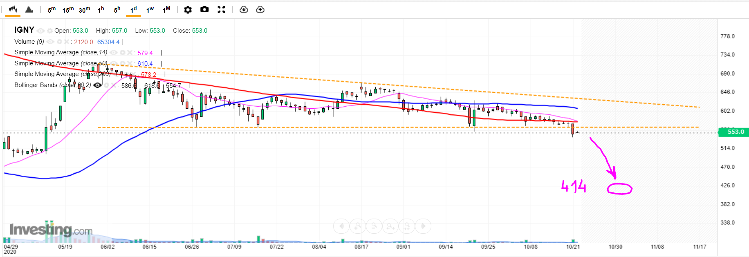The width and height of the screenshot is (749, 257).
Task: Select the 1 month timeframe
Action: (x=166, y=10)
